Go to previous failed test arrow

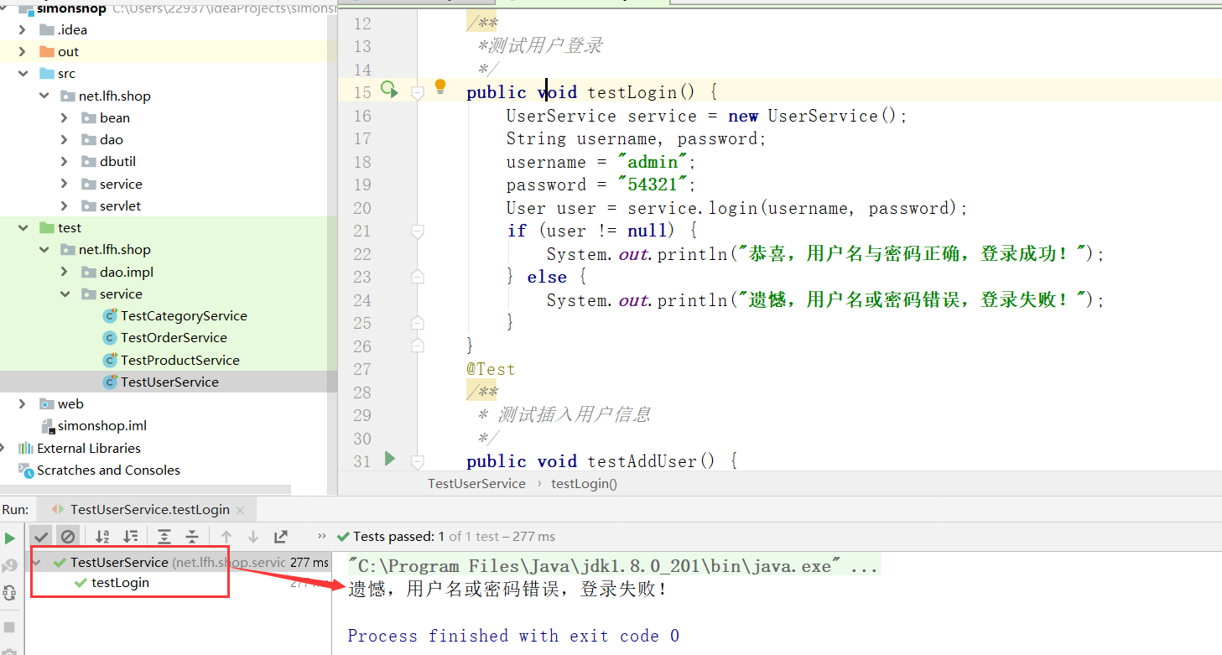226,536
